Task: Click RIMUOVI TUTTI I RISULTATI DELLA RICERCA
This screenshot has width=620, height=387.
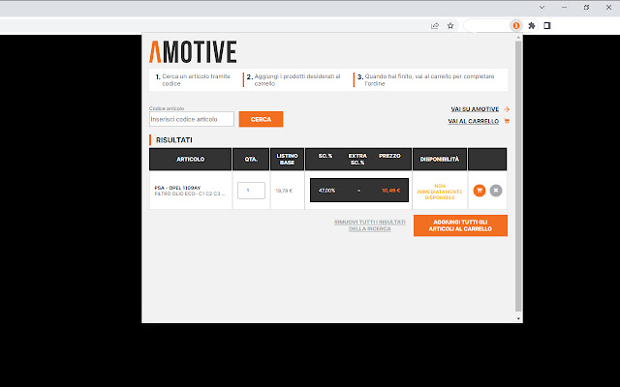Action: tap(370, 225)
